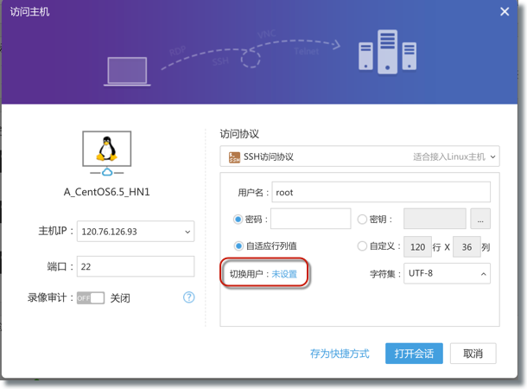Click the blue help question mark icon
Screen dimensions: 527x389
tap(188, 297)
